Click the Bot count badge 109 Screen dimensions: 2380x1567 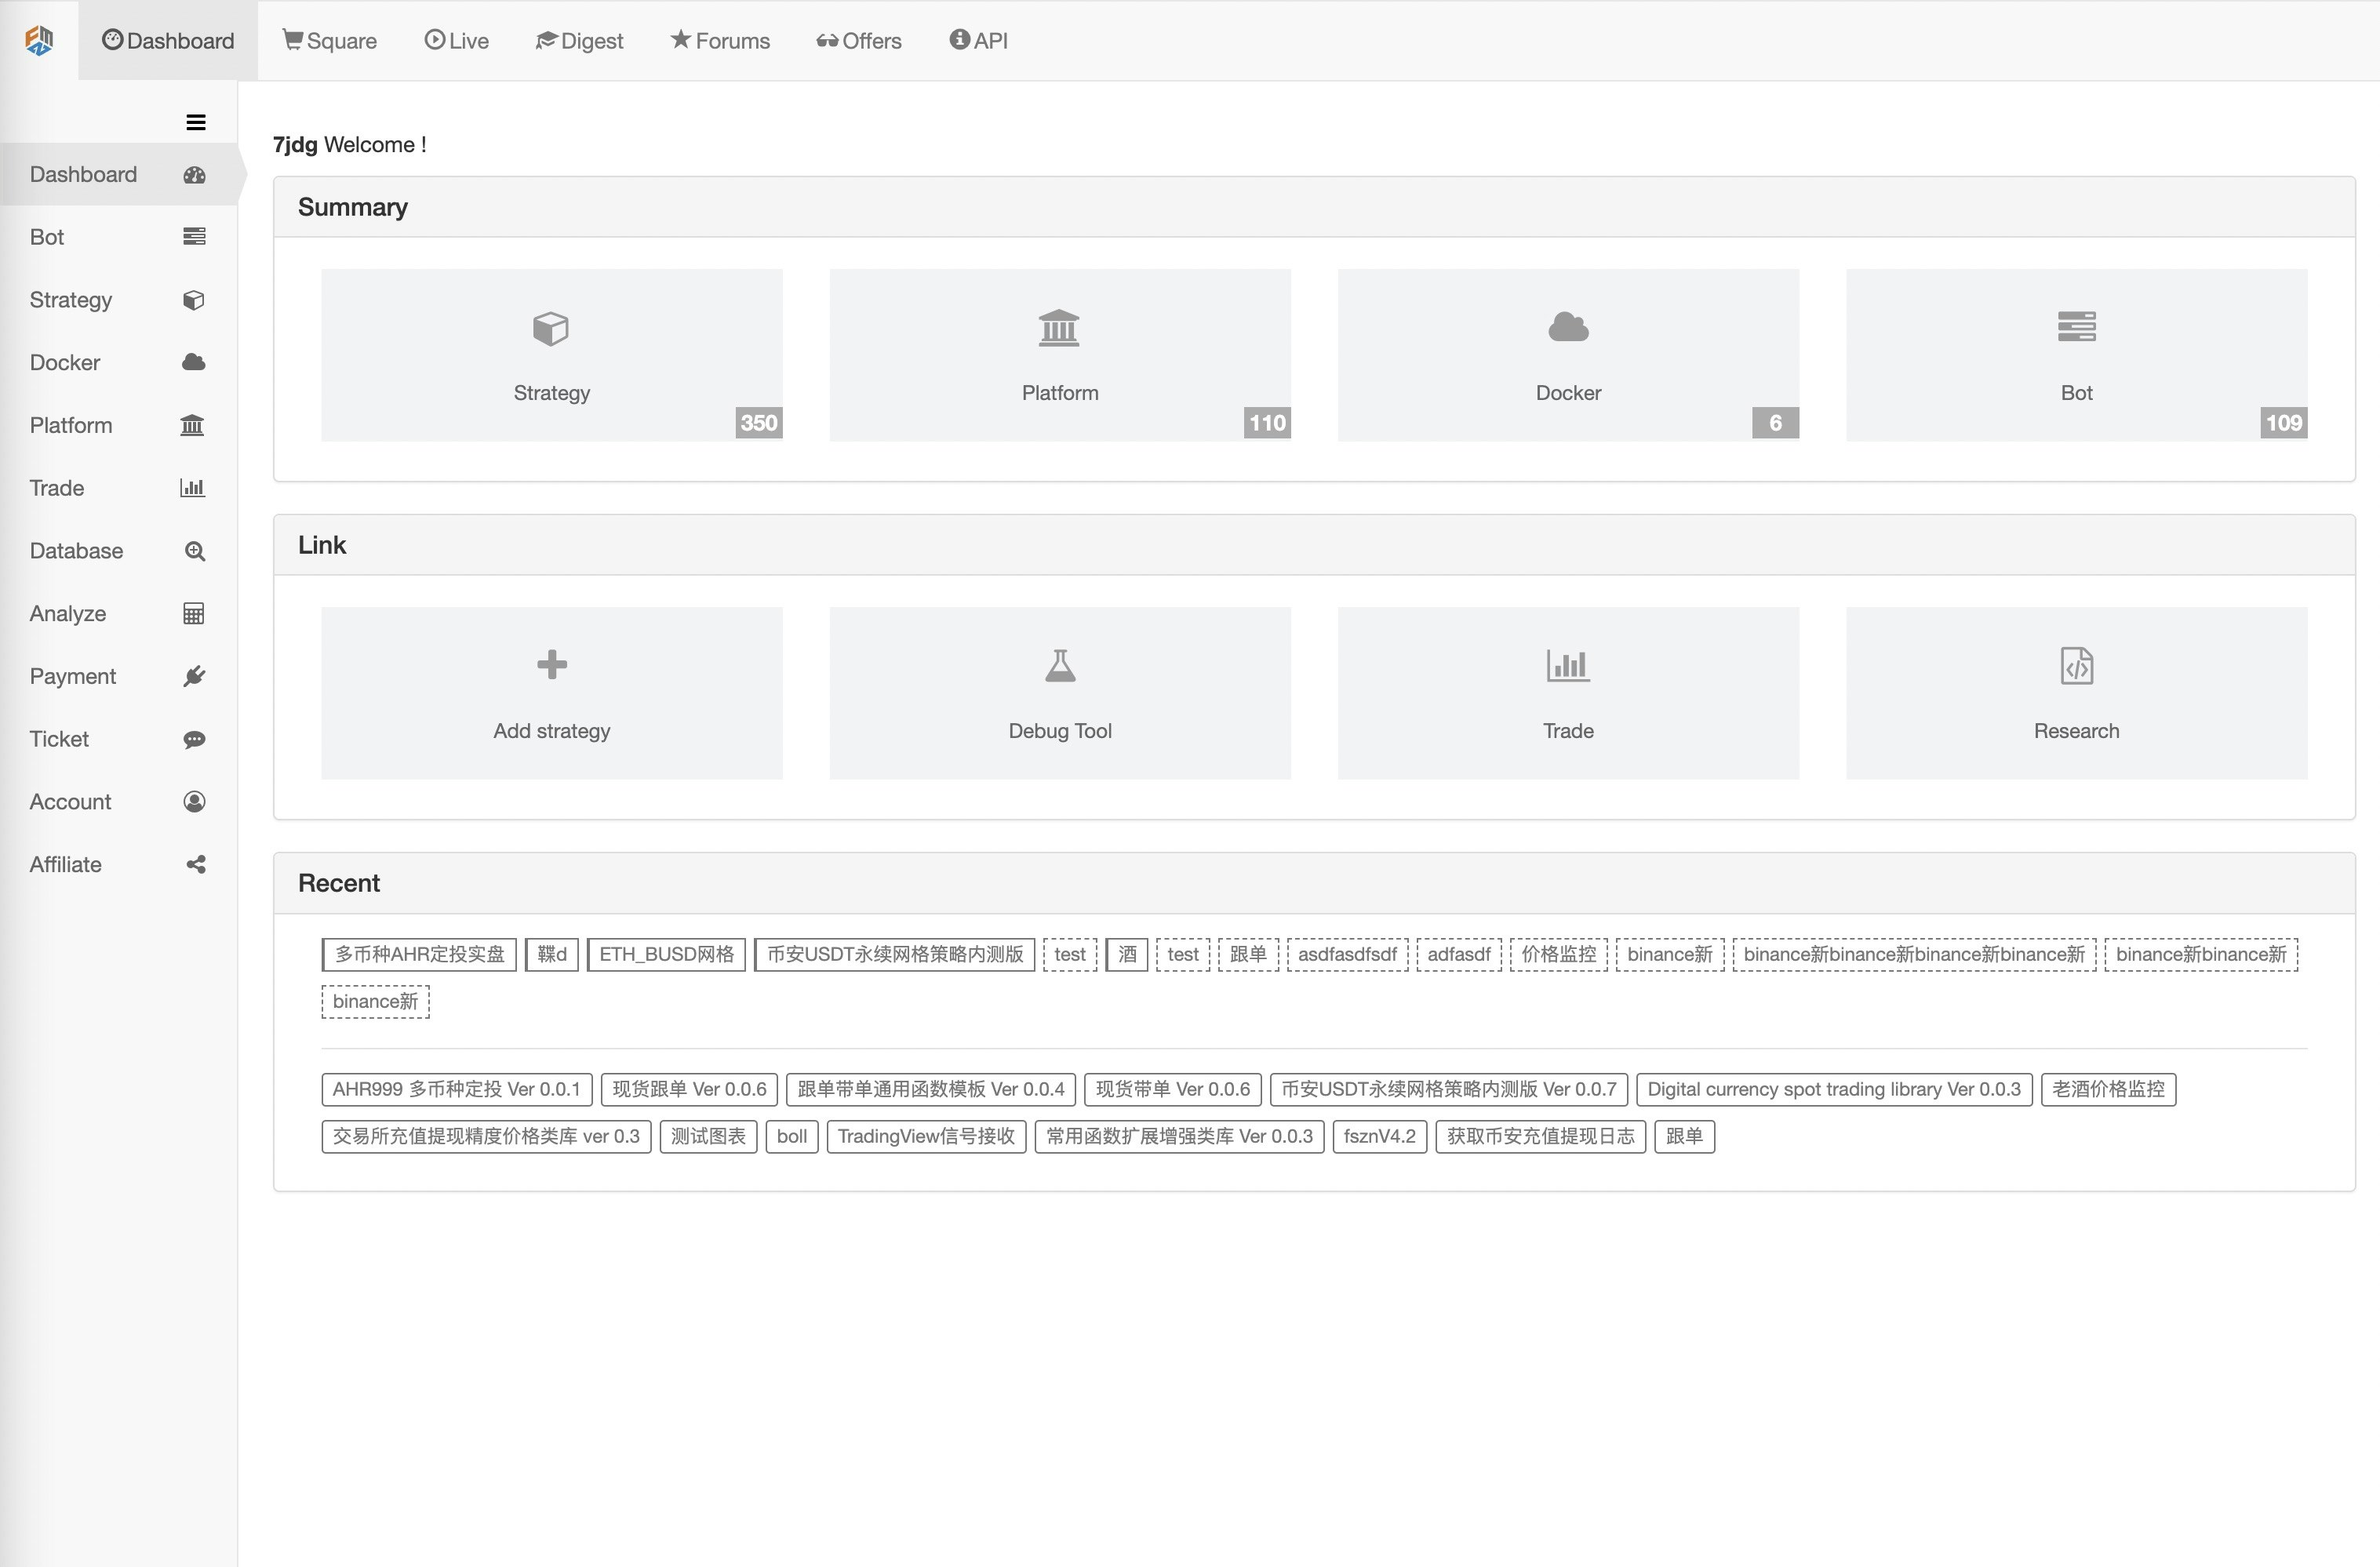click(2284, 423)
